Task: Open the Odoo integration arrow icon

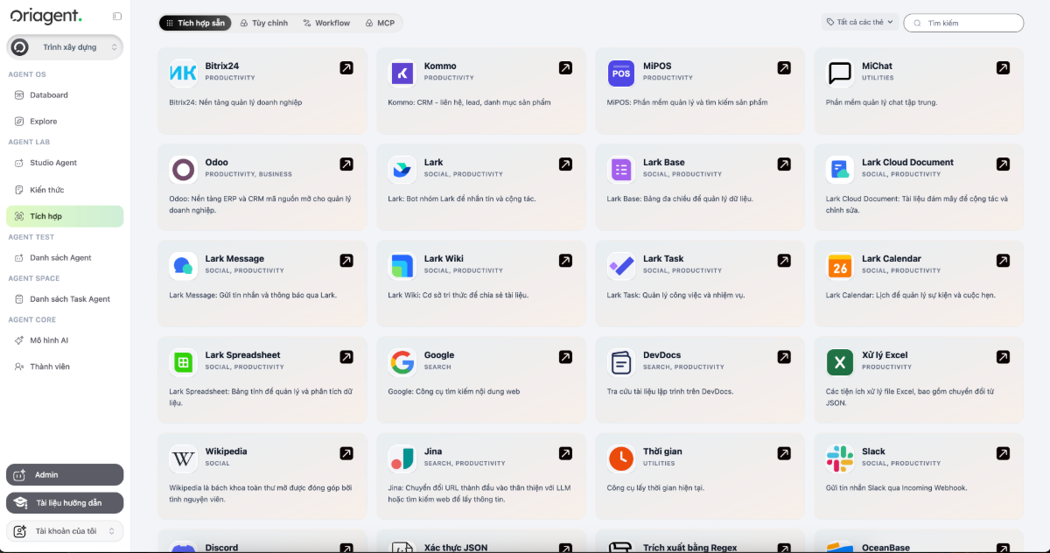Action: [x=346, y=164]
